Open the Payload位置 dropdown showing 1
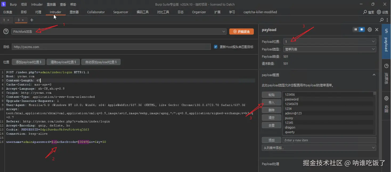Image resolution: width=391 pixels, height=172 pixels. (330, 42)
